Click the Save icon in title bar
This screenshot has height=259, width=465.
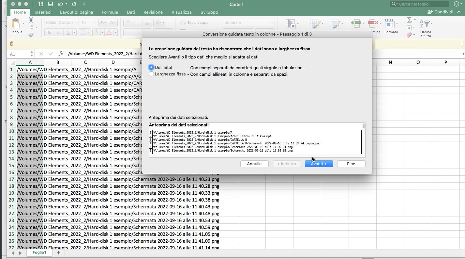coord(51,4)
